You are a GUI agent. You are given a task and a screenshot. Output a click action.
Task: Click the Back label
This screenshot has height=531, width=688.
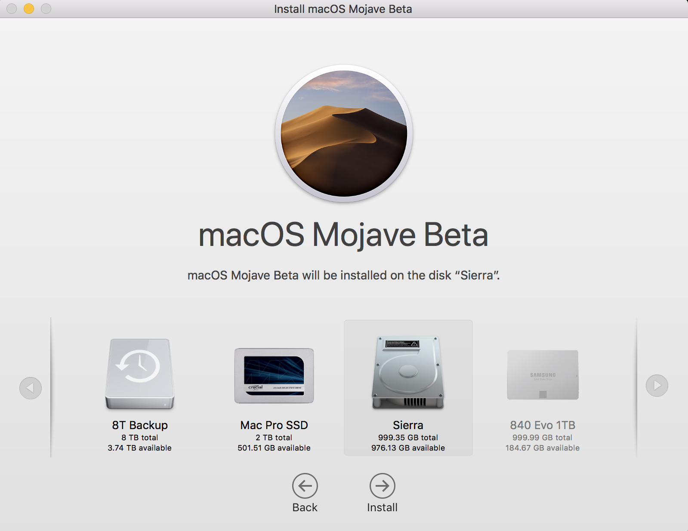pyautogui.click(x=305, y=507)
